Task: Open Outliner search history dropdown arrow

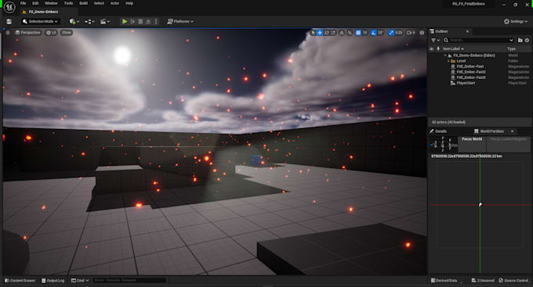Action: (x=511, y=40)
